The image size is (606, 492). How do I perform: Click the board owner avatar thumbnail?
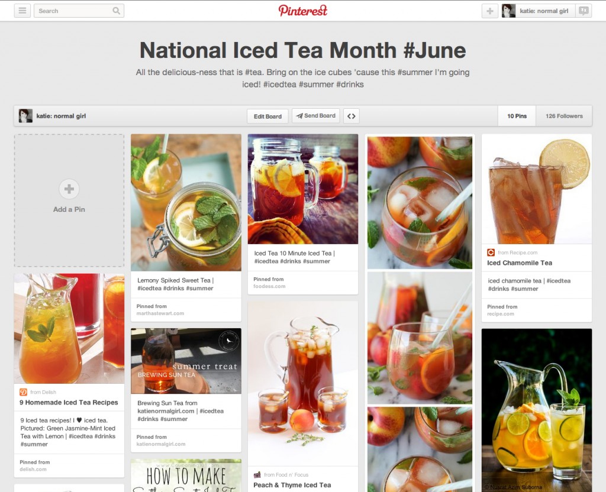click(25, 116)
